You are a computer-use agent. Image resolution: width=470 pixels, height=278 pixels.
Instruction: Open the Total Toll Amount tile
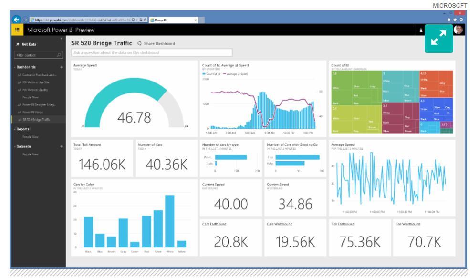point(102,158)
